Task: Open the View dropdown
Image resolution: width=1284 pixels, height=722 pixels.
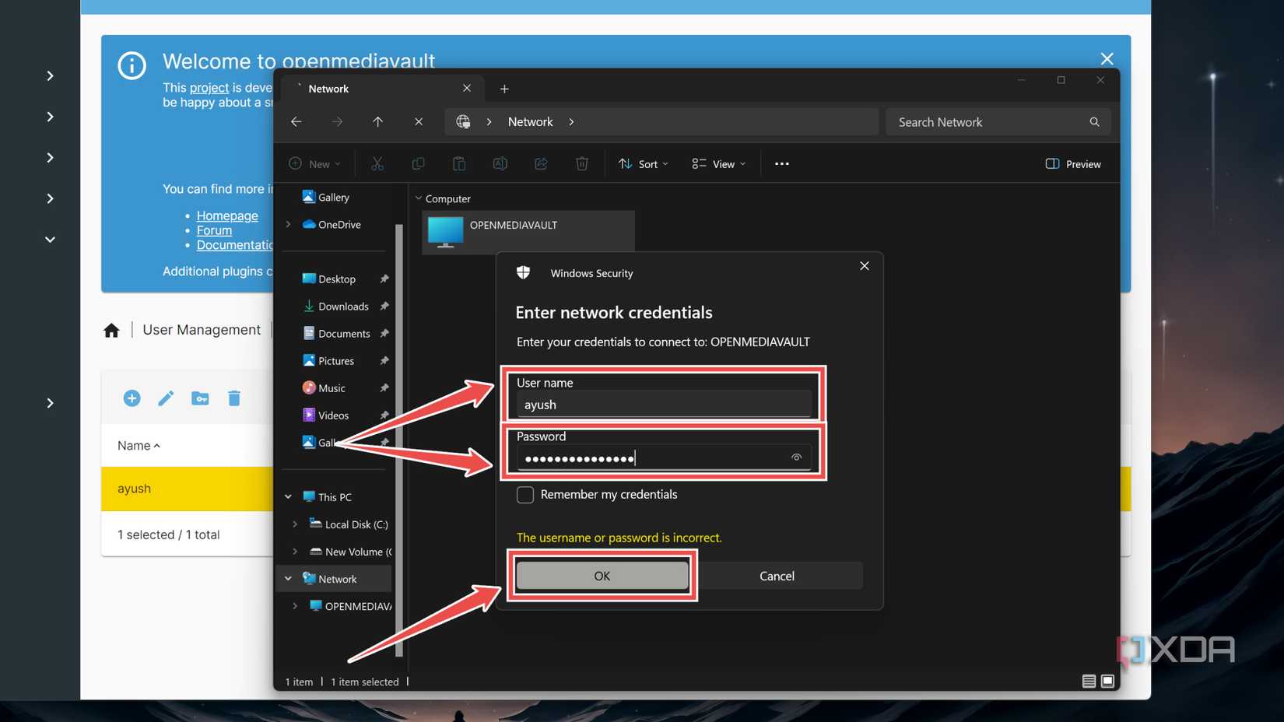Action: [718, 163]
